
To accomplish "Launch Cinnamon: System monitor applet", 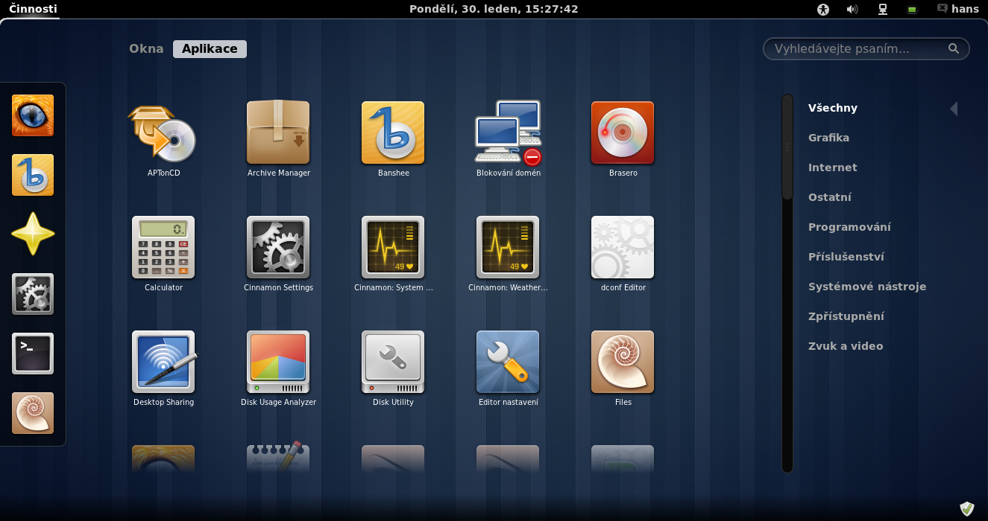I will 393,254.
